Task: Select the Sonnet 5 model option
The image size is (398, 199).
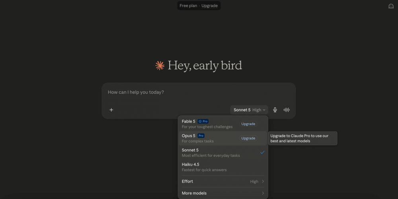Action: point(223,153)
